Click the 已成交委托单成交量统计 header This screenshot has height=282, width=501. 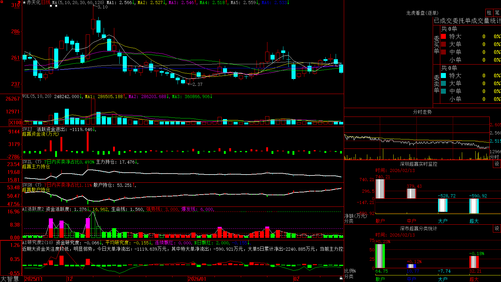click(467, 21)
